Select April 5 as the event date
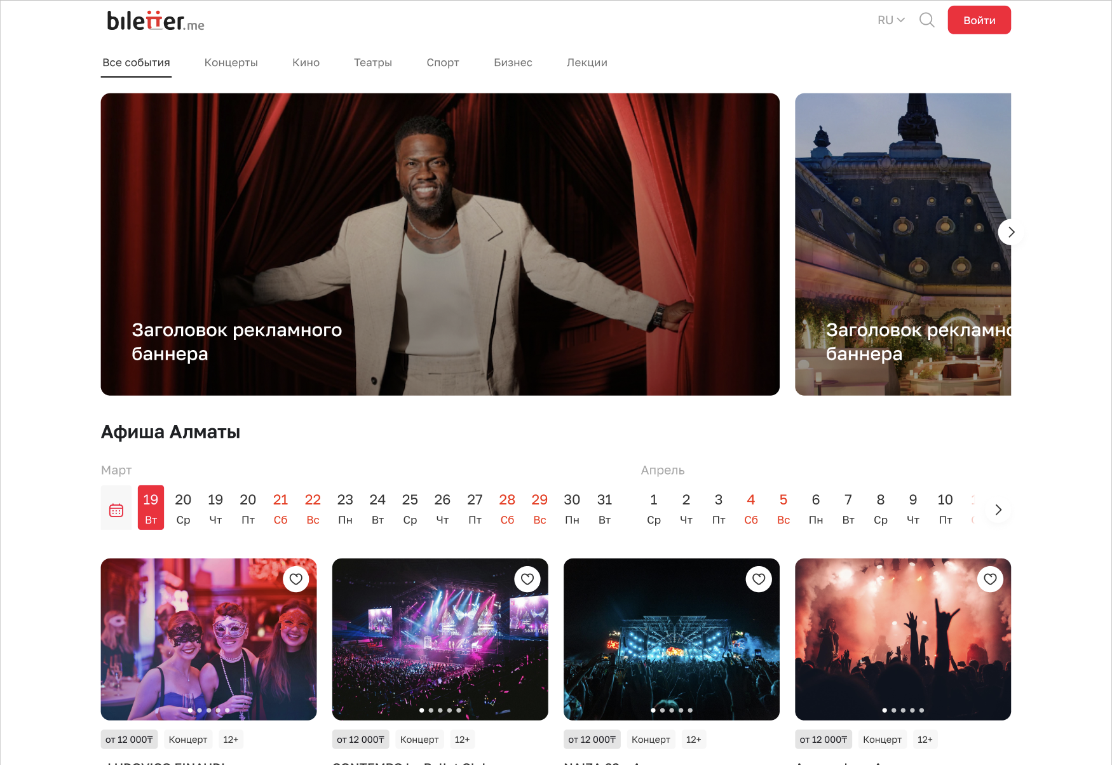1112x765 pixels. pos(783,508)
